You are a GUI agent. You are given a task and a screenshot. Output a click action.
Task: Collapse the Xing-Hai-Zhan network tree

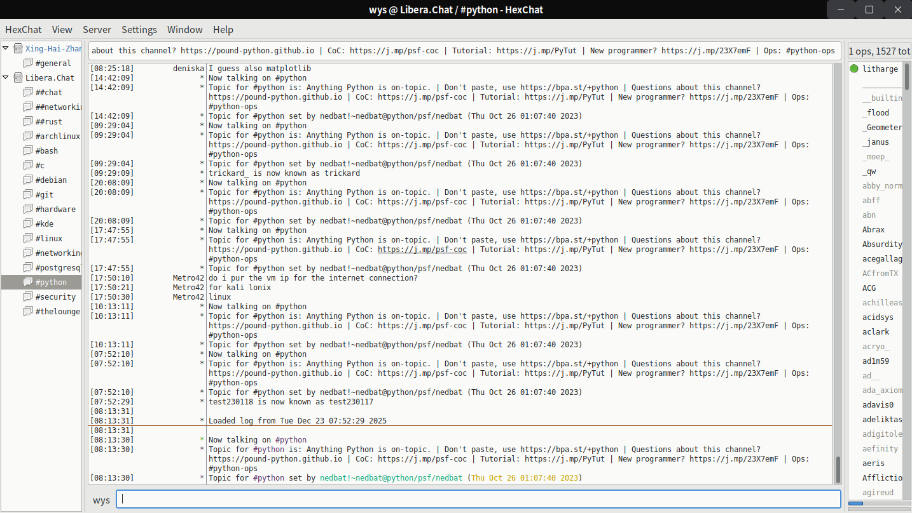(x=6, y=48)
